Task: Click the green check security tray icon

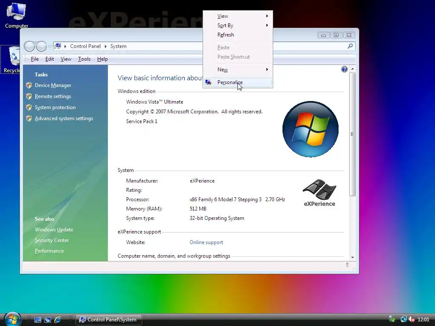Action: [392, 320]
